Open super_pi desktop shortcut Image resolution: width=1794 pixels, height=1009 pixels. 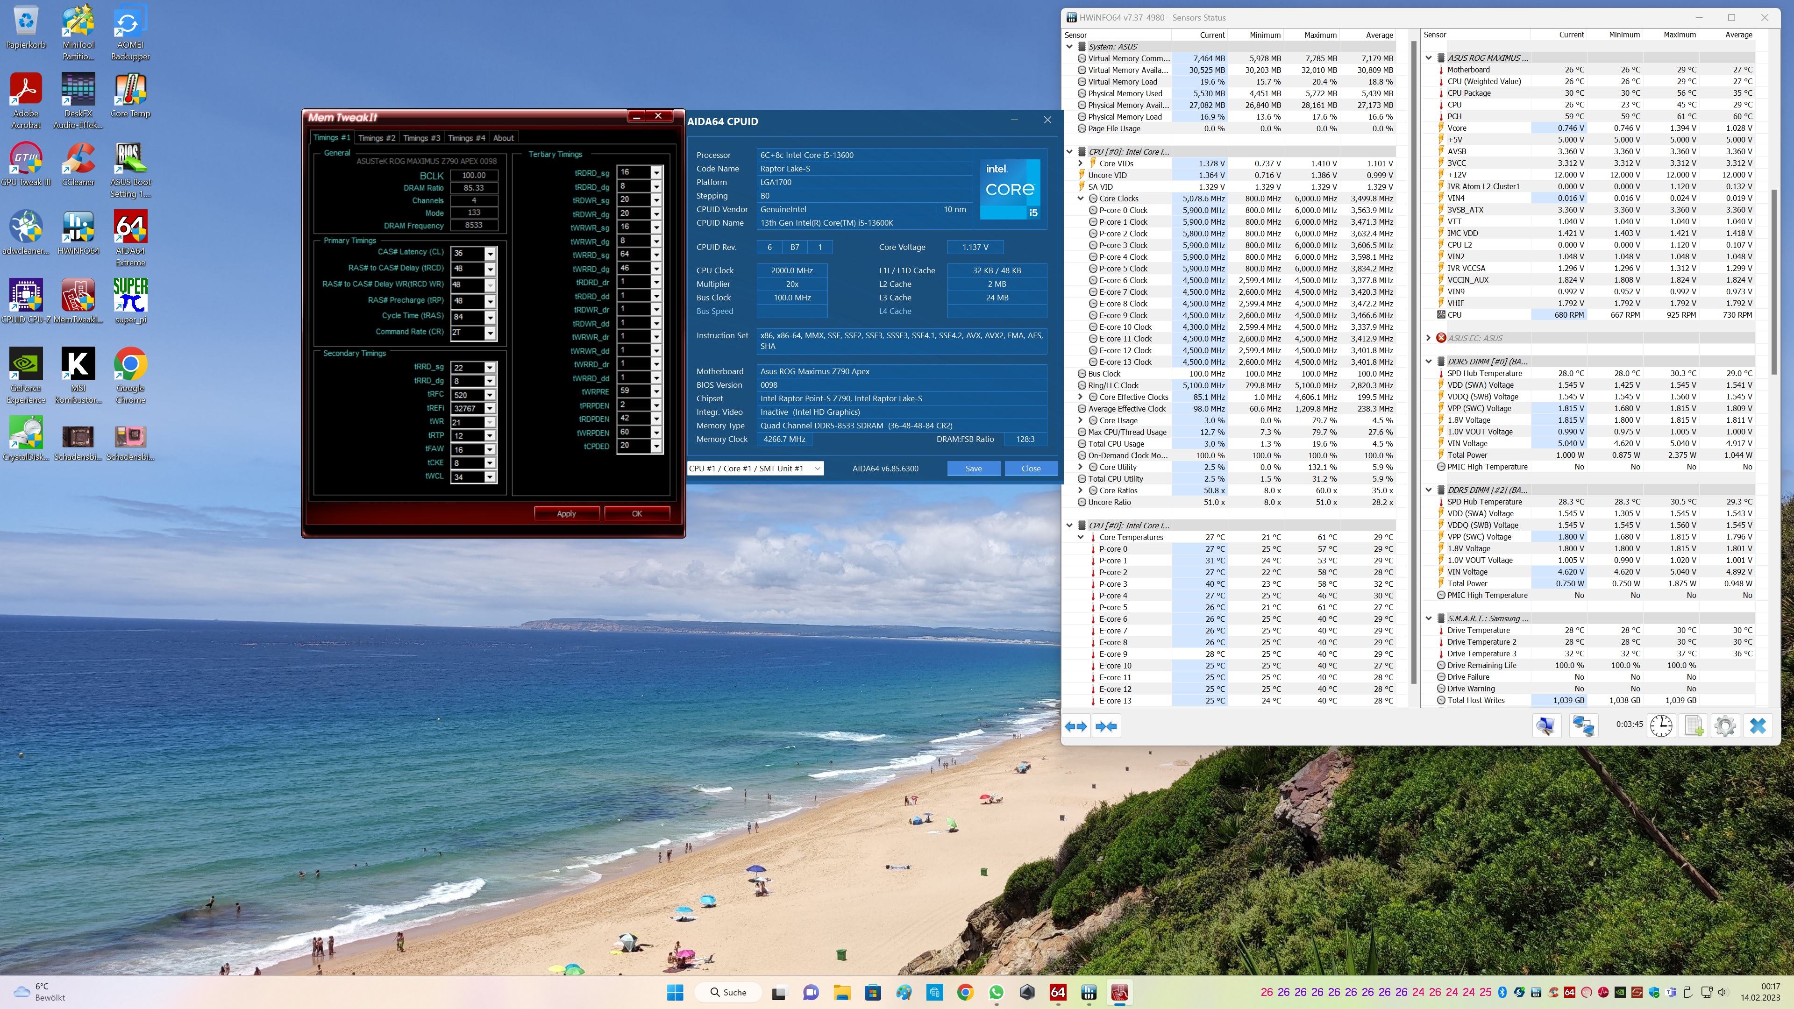pyautogui.click(x=130, y=301)
